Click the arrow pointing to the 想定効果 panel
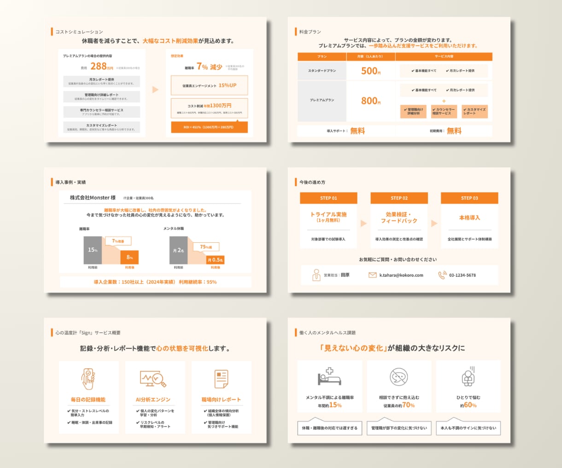This screenshot has width=562, height=468. click(x=155, y=90)
